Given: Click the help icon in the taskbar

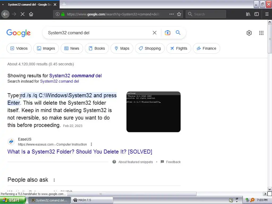Looking at the screenshot, I should pos(231,200).
